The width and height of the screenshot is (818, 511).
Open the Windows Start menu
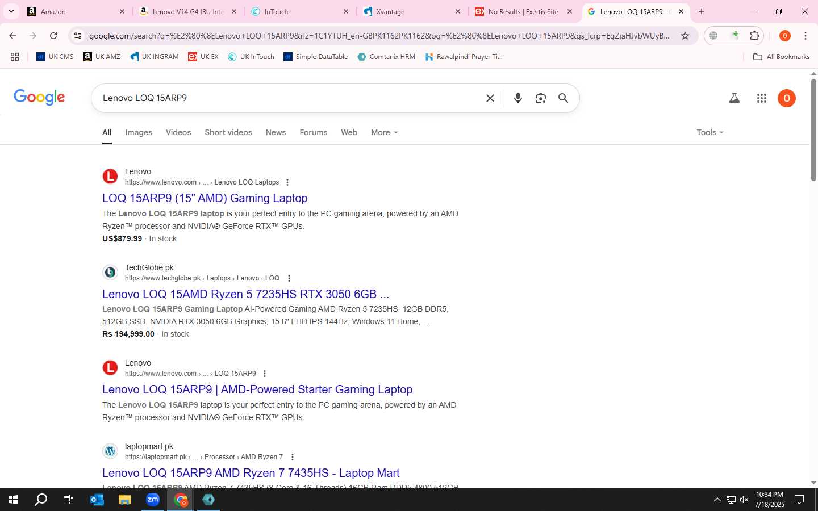pyautogui.click(x=14, y=500)
